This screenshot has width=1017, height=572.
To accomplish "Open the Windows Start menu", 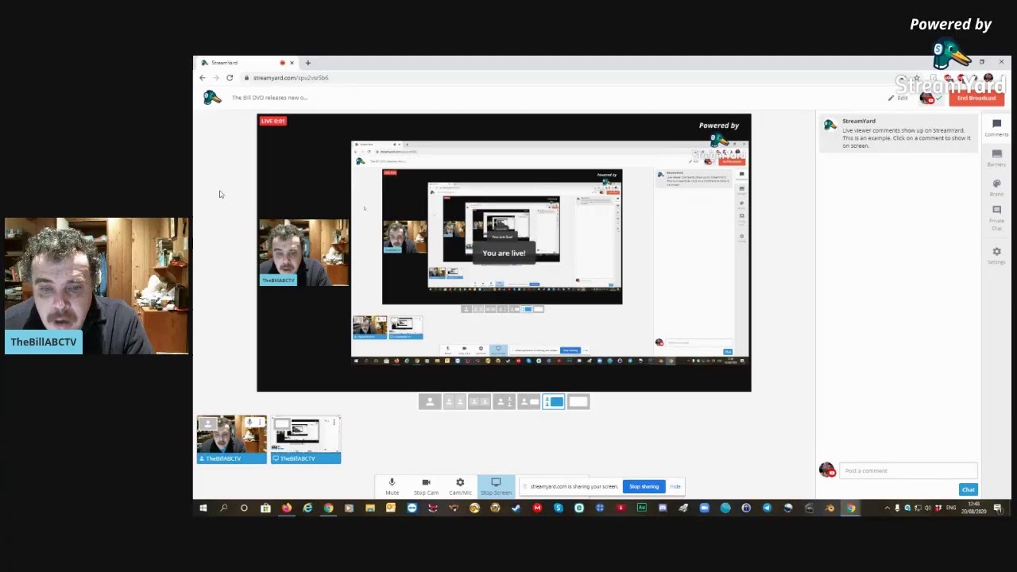I will tap(203, 508).
